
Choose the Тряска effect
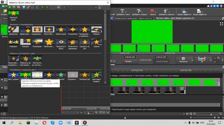[97, 43]
